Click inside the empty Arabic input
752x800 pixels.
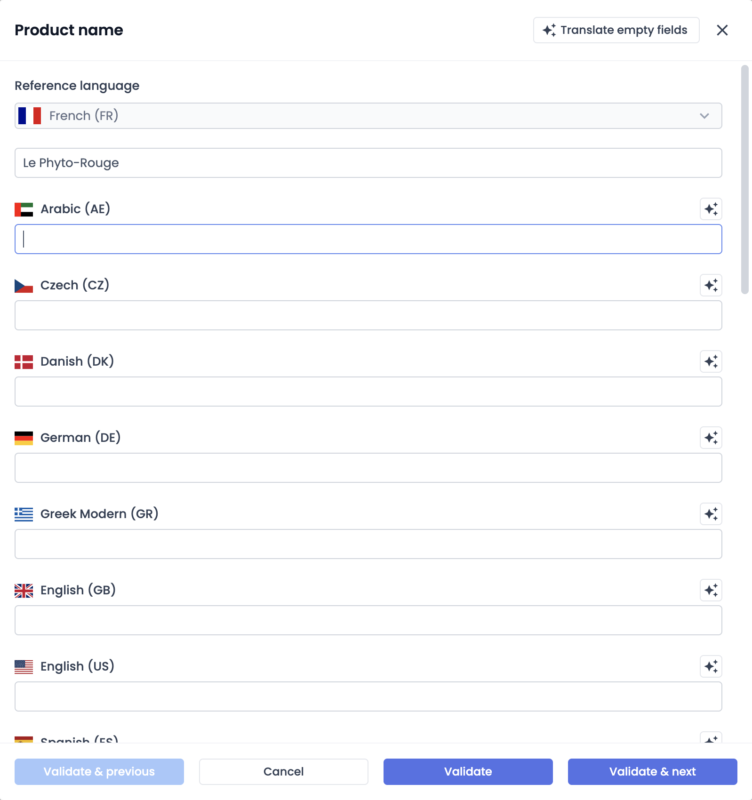[368, 239]
